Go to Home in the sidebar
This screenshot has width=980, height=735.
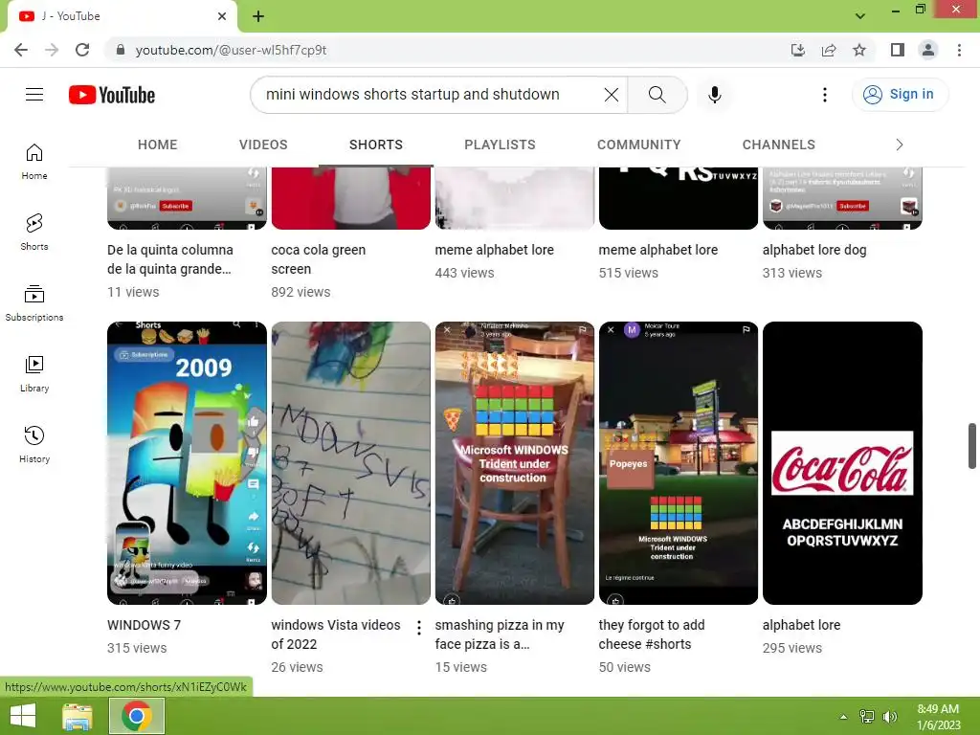pyautogui.click(x=34, y=161)
